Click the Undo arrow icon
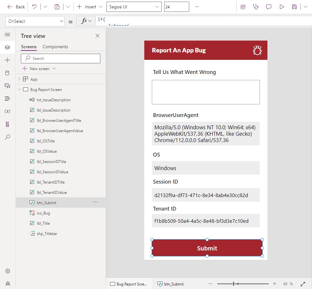The image size is (312, 289). (x=34, y=7)
